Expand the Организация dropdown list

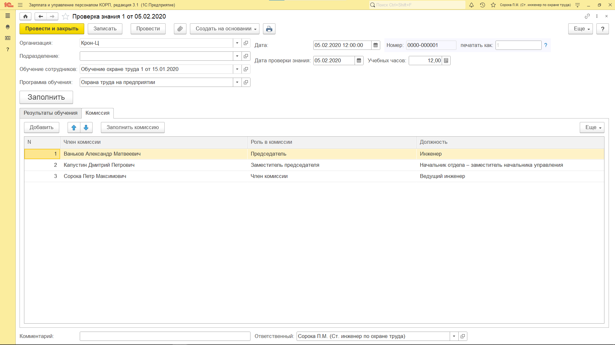[x=237, y=43]
